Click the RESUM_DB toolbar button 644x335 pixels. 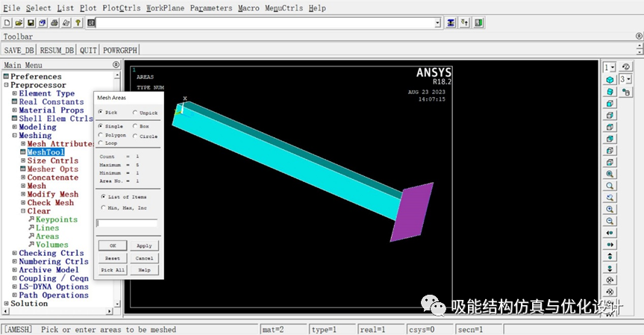point(57,50)
